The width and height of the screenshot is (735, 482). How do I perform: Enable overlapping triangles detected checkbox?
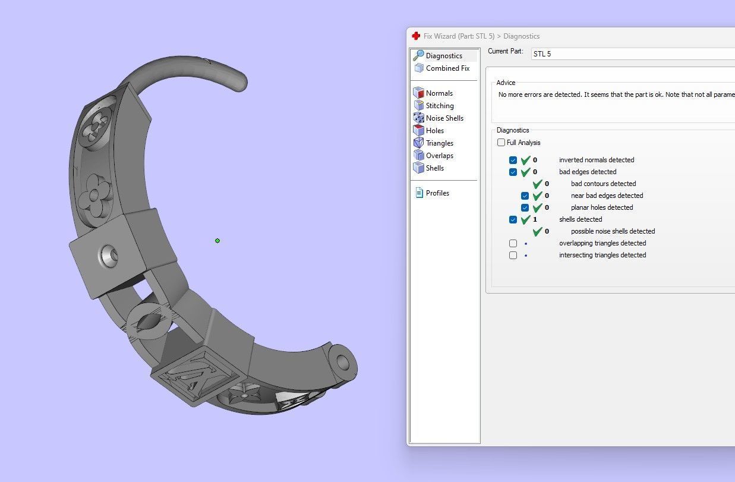click(513, 244)
